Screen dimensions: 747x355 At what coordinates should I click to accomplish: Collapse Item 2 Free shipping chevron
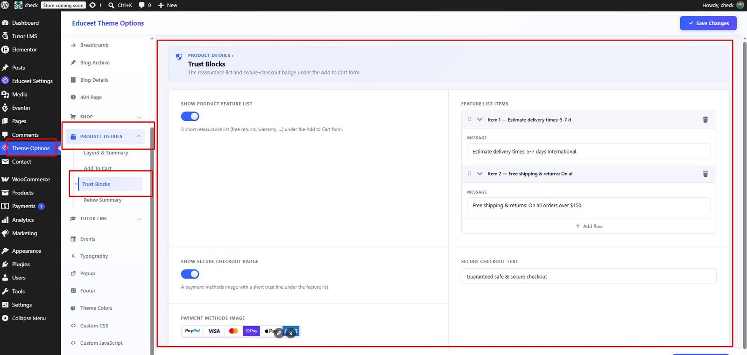pyautogui.click(x=479, y=174)
